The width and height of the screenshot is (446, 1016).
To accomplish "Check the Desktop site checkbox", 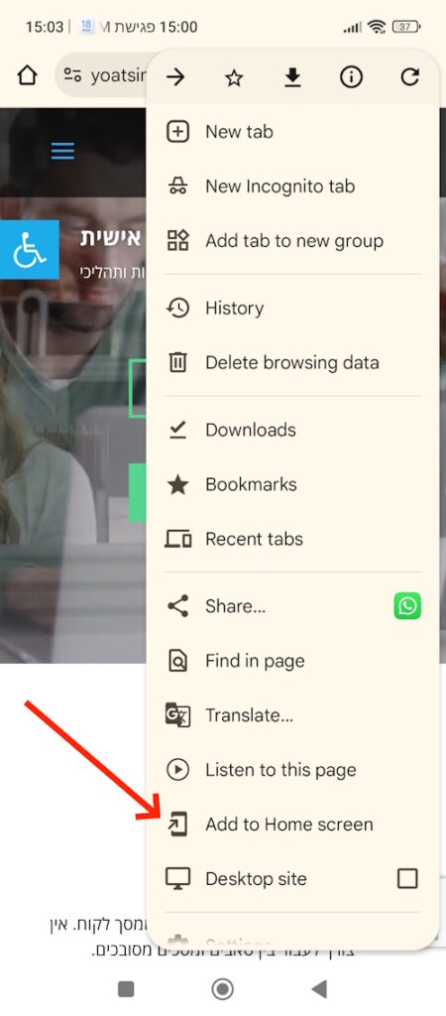I will point(407,879).
